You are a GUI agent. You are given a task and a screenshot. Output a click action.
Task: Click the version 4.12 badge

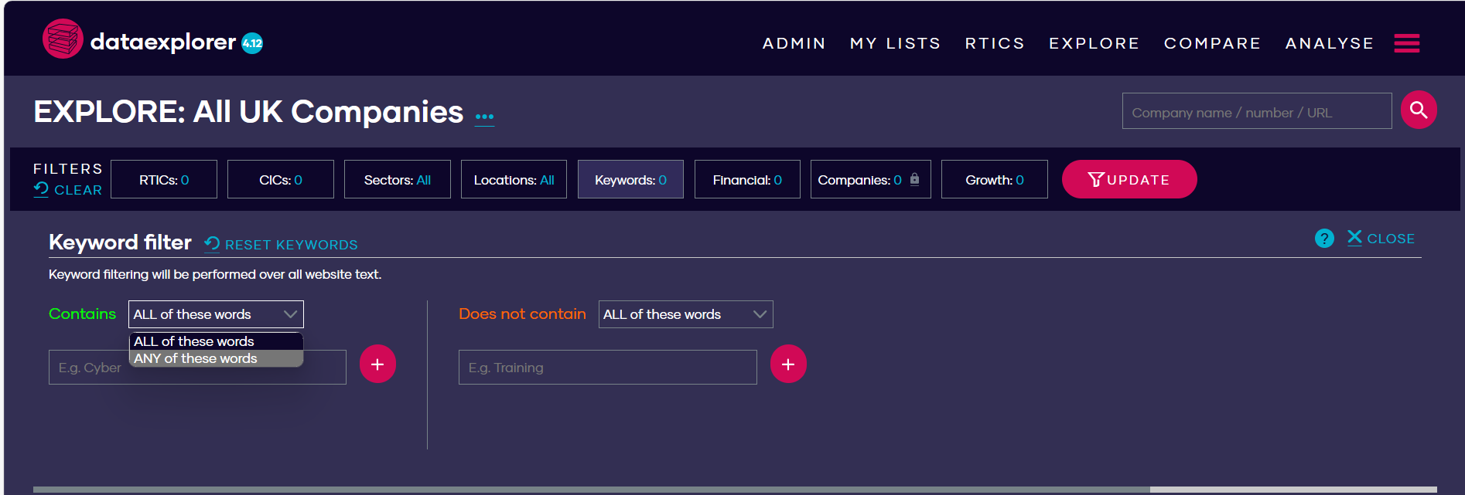252,43
